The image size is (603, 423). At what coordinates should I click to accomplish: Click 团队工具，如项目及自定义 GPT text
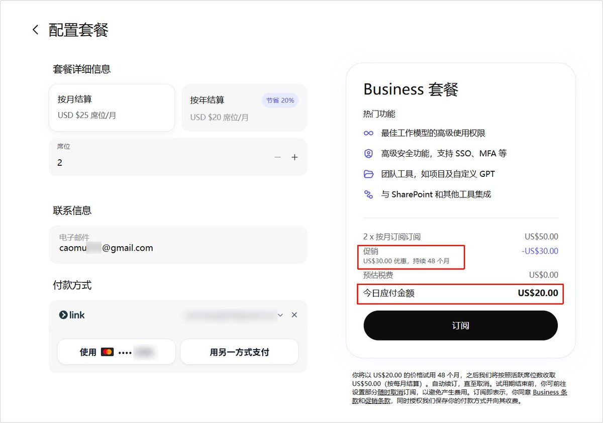point(438,174)
